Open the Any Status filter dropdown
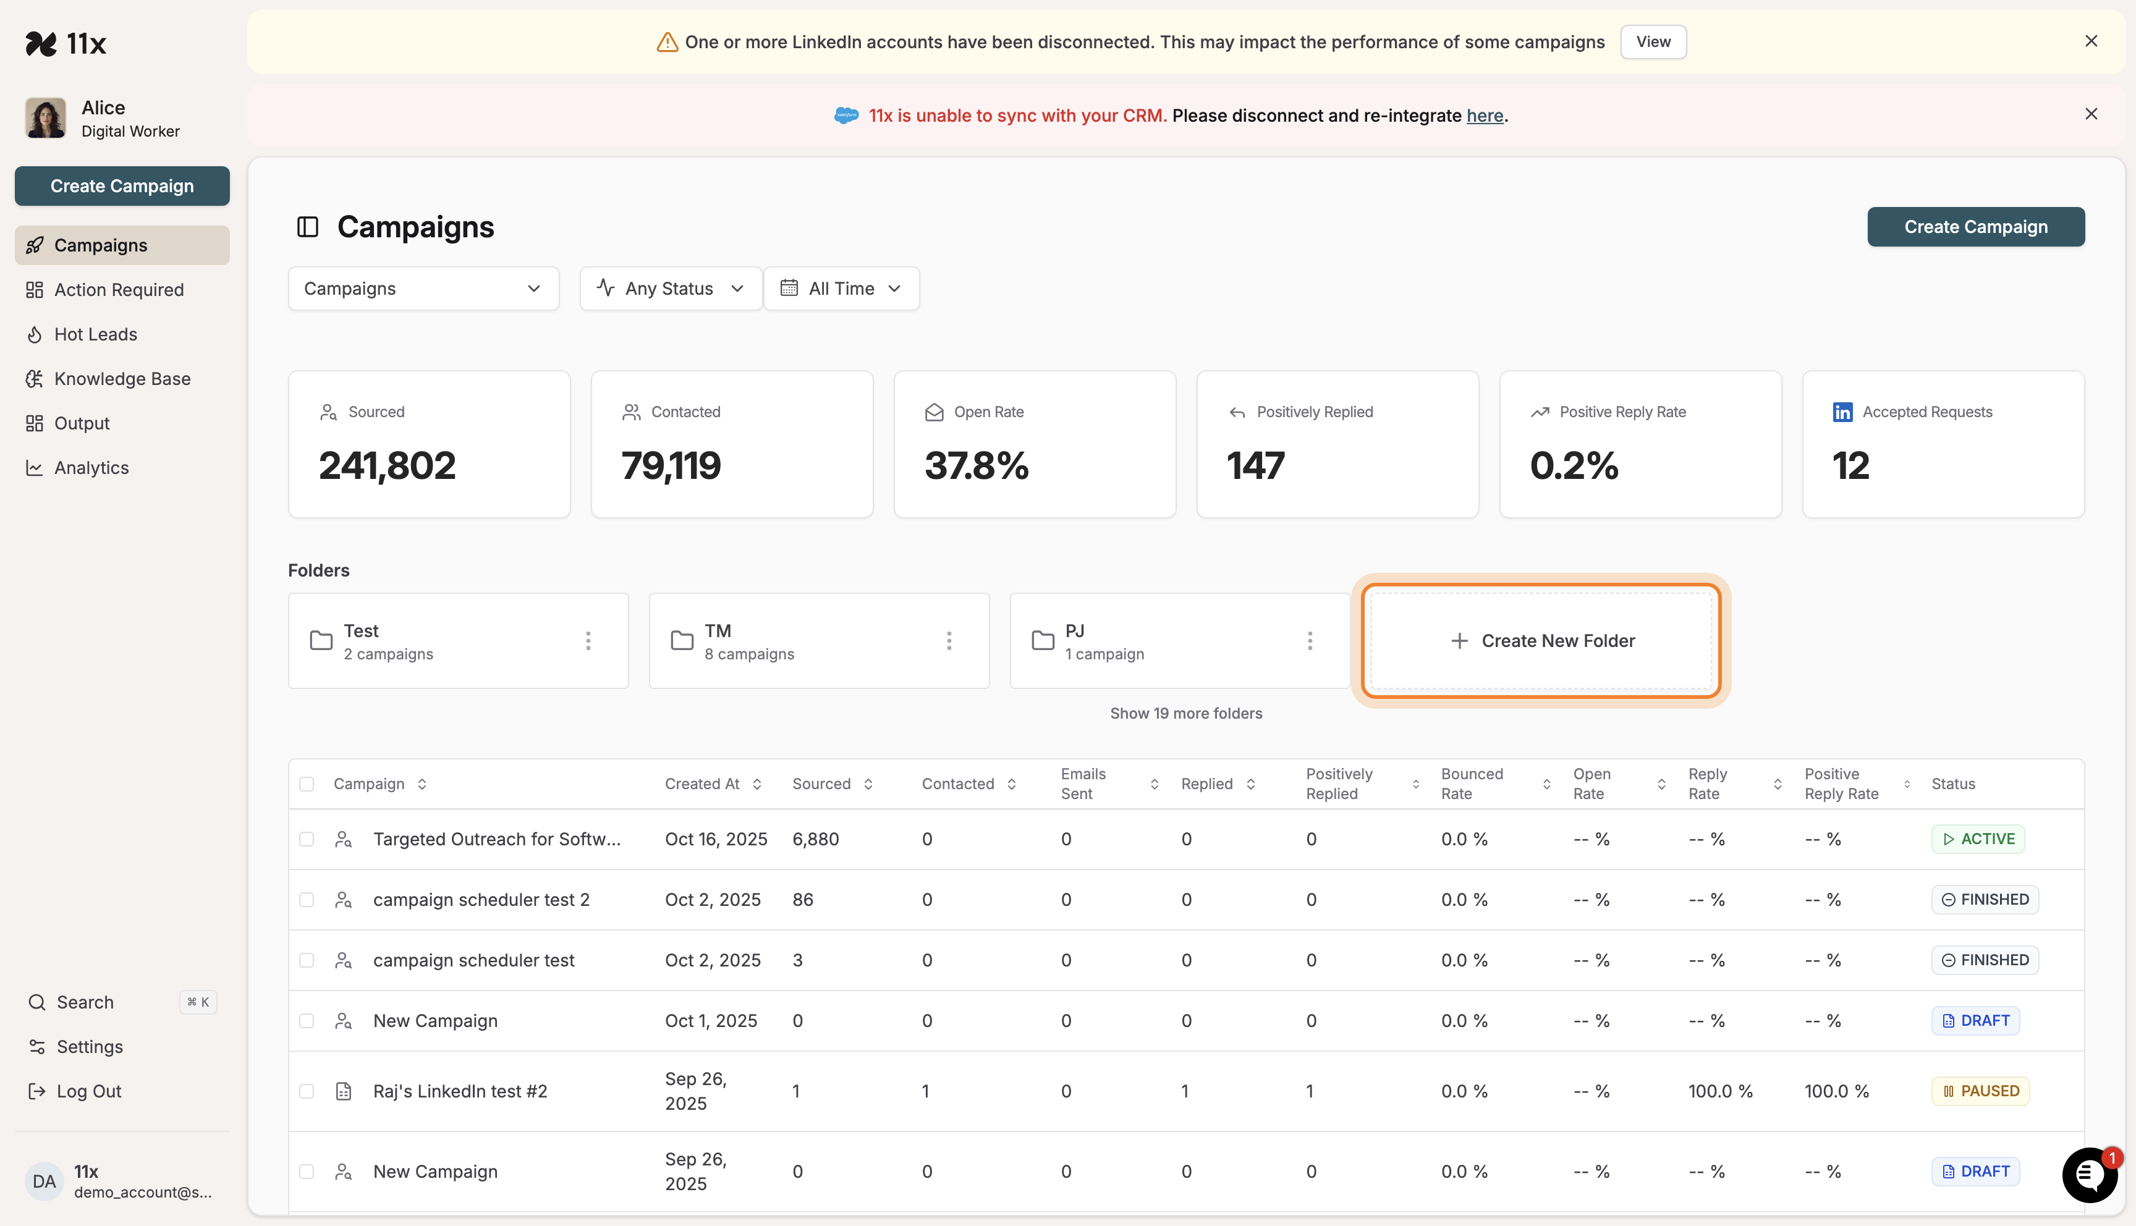2136x1226 pixels. tap(669, 288)
